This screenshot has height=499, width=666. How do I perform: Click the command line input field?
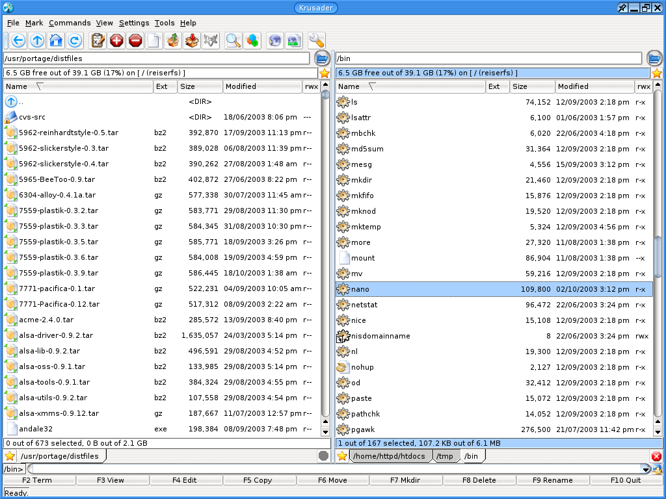click(x=334, y=469)
